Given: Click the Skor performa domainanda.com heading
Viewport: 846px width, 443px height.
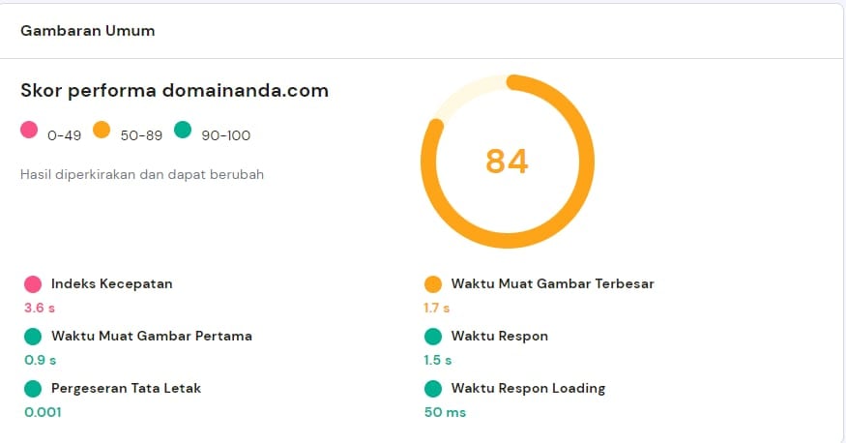Looking at the screenshot, I should [x=174, y=91].
